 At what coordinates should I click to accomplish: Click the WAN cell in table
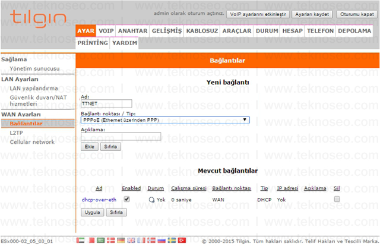tap(218, 200)
